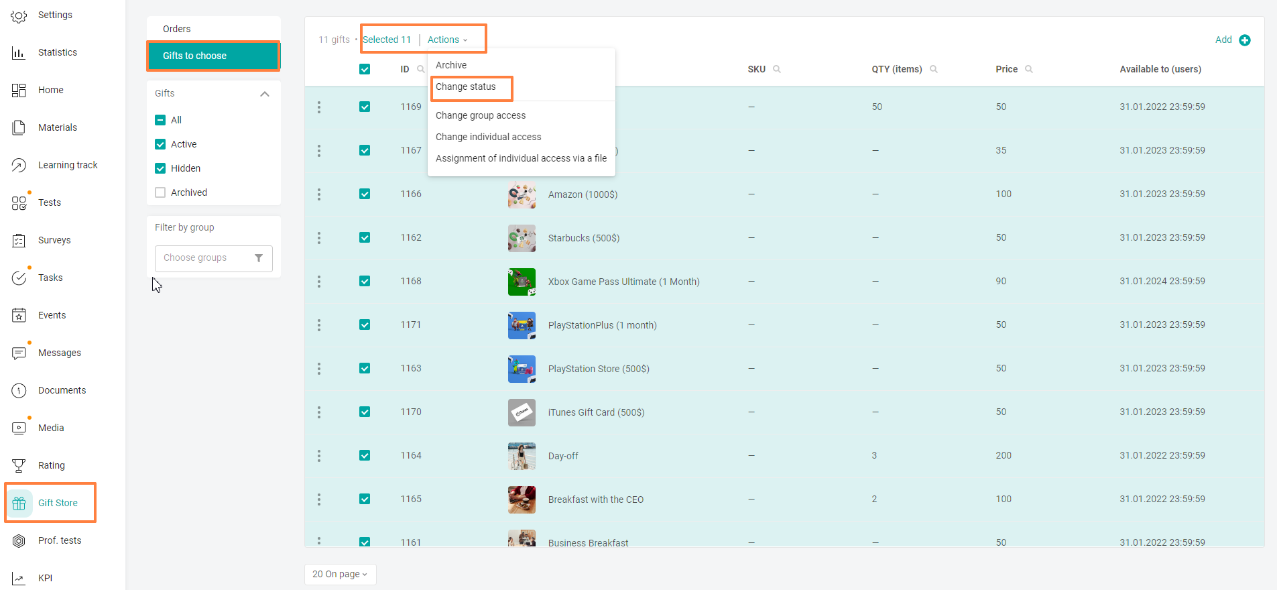Search by QTY magnifier icon

[934, 69]
